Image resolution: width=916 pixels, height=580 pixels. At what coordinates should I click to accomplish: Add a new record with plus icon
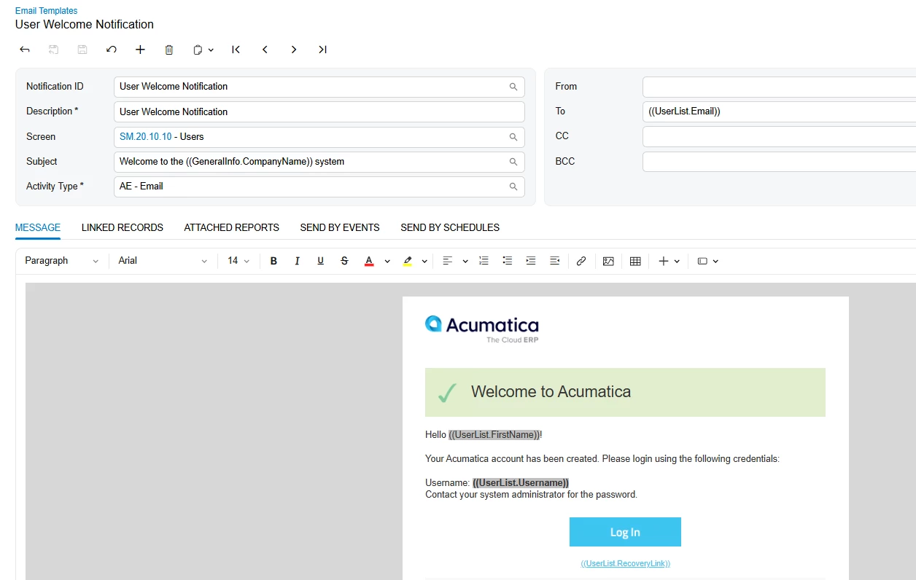[141, 50]
